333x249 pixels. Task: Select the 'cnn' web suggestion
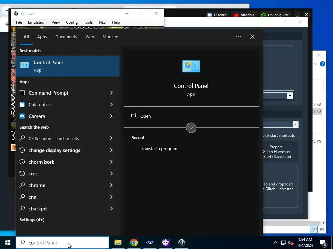click(68, 197)
